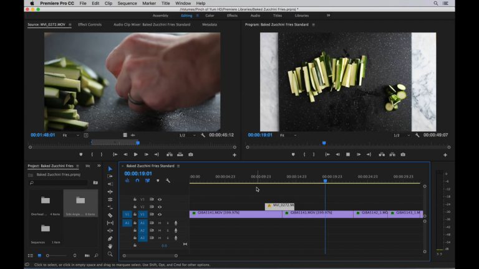Toggle lock on track V1
Viewport: 479px width, 269px height.
click(x=135, y=214)
